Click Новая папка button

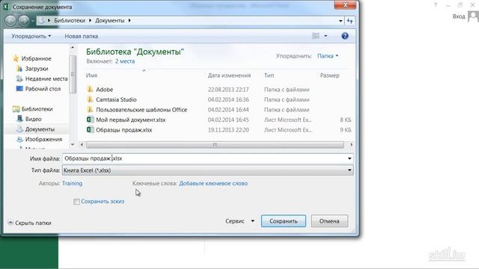[x=82, y=36]
